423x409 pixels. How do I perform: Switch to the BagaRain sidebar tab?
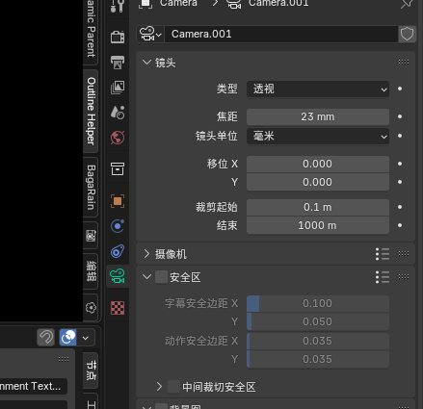[x=91, y=188]
